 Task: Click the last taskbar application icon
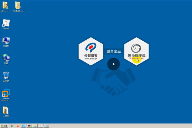point(46,126)
